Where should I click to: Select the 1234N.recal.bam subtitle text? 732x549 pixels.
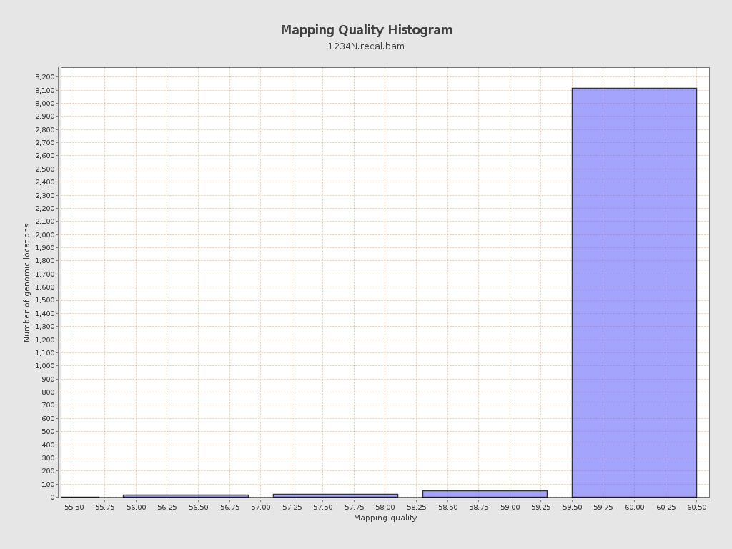click(366, 46)
